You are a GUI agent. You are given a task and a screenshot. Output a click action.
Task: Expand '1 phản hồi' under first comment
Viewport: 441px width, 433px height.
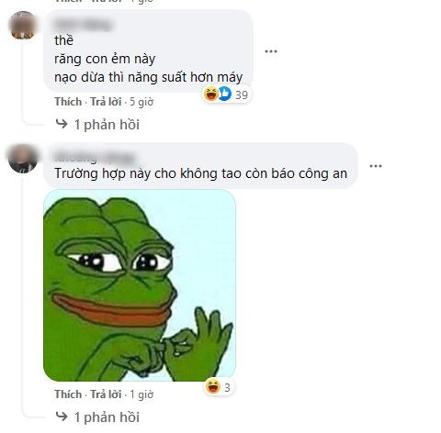coord(107,125)
